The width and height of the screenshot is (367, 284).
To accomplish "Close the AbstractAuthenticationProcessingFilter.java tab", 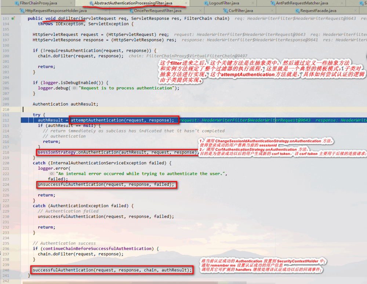I will [186, 3].
